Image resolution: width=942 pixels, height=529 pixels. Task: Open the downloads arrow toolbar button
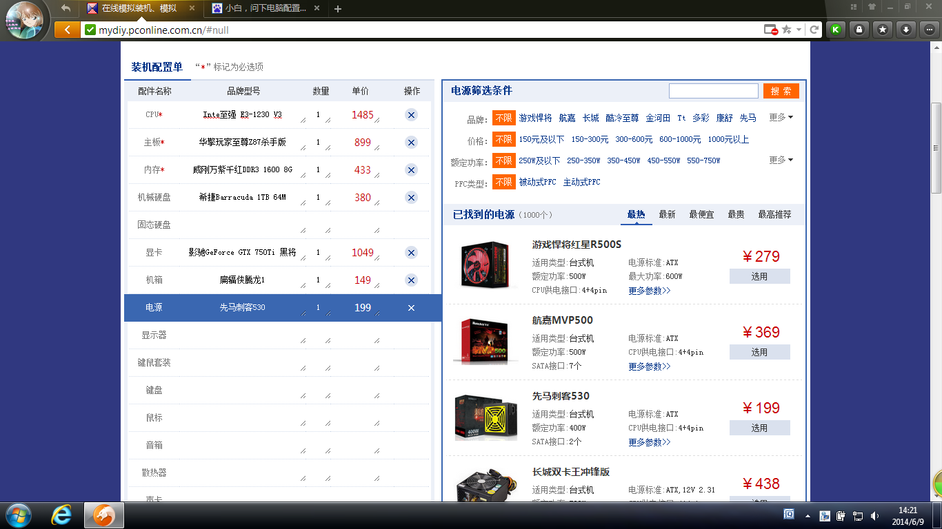click(906, 30)
